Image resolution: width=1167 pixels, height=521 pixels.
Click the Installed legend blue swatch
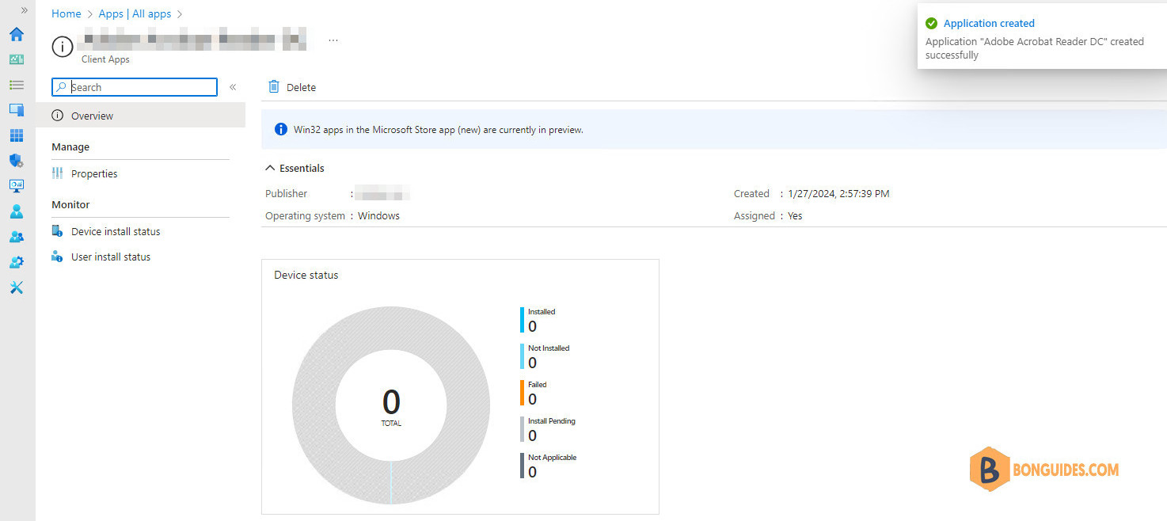[522, 320]
